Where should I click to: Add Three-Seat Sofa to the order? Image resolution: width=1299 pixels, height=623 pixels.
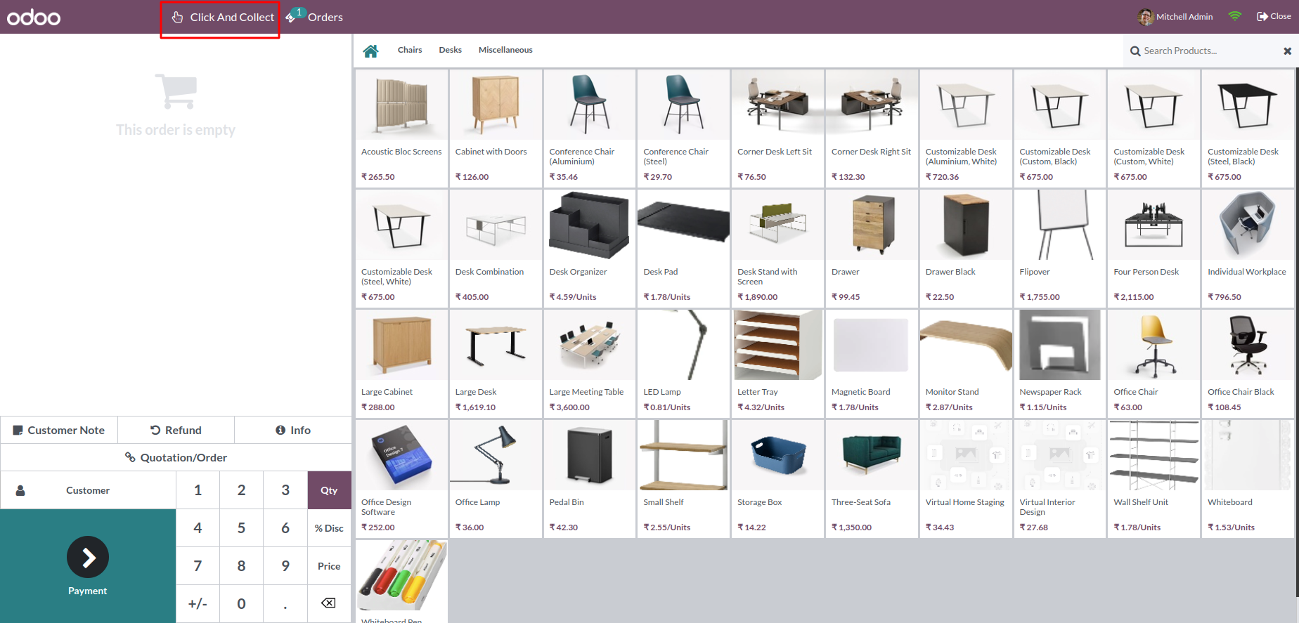coord(872,478)
